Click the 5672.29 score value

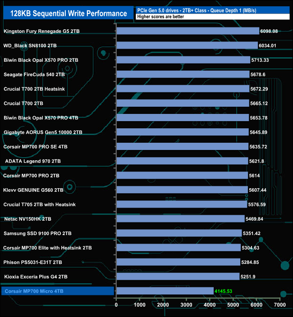click(259, 89)
